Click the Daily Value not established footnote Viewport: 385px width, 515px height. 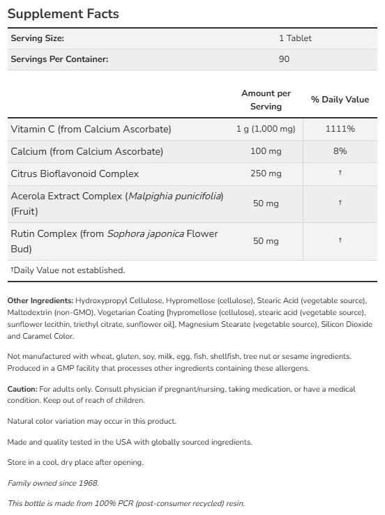pyautogui.click(x=68, y=270)
